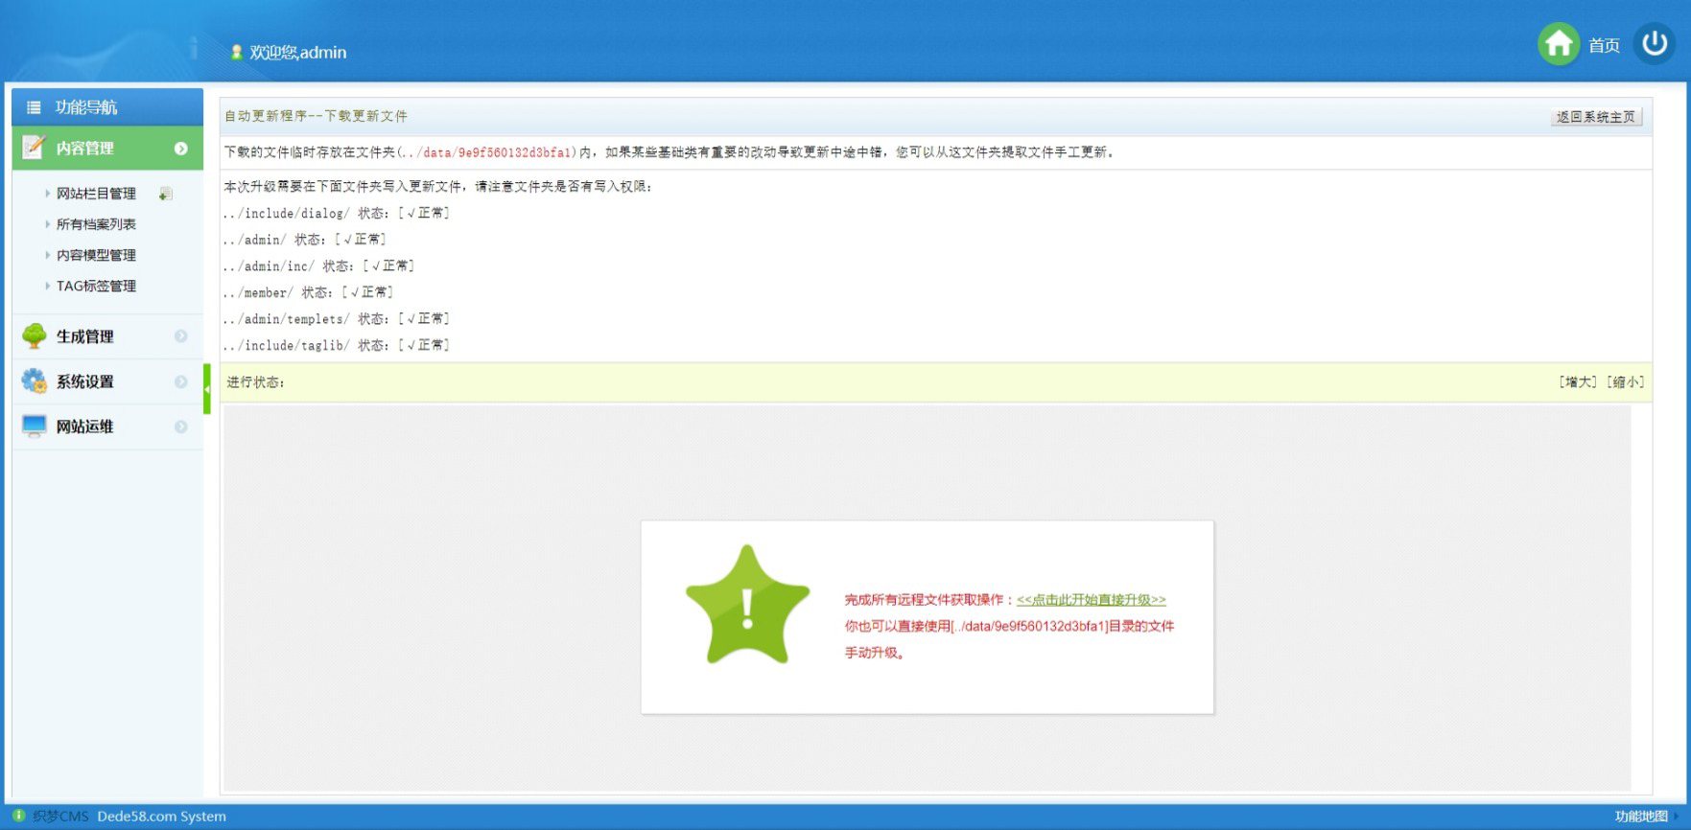Click the green home icon
1691x830 pixels.
coord(1559,44)
